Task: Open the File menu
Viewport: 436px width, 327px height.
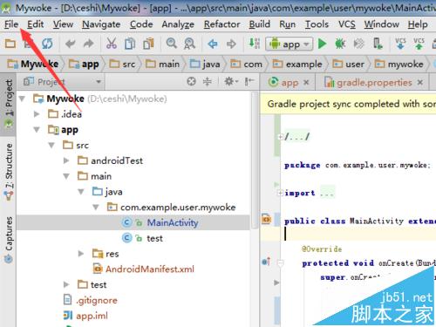Action: click(x=11, y=24)
